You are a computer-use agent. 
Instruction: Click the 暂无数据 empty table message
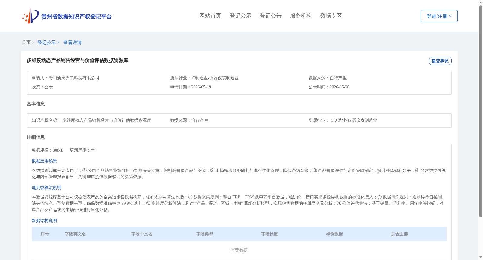tap(239, 250)
